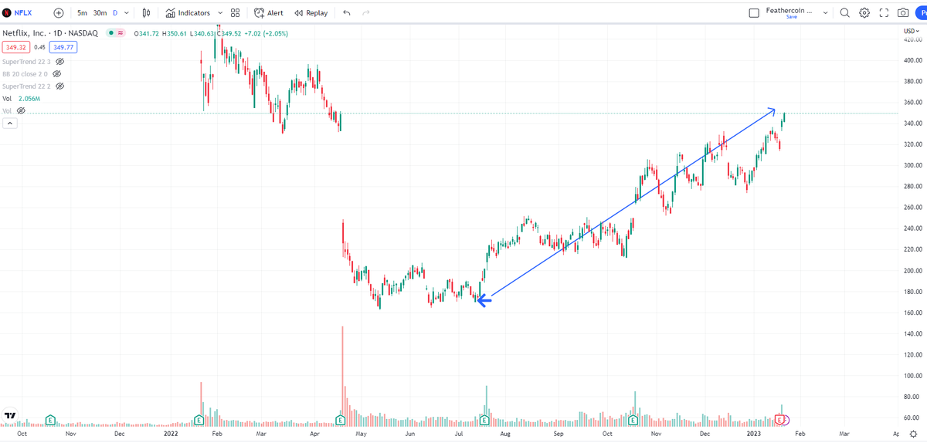Open the candlestick chart type selector

coord(145,12)
